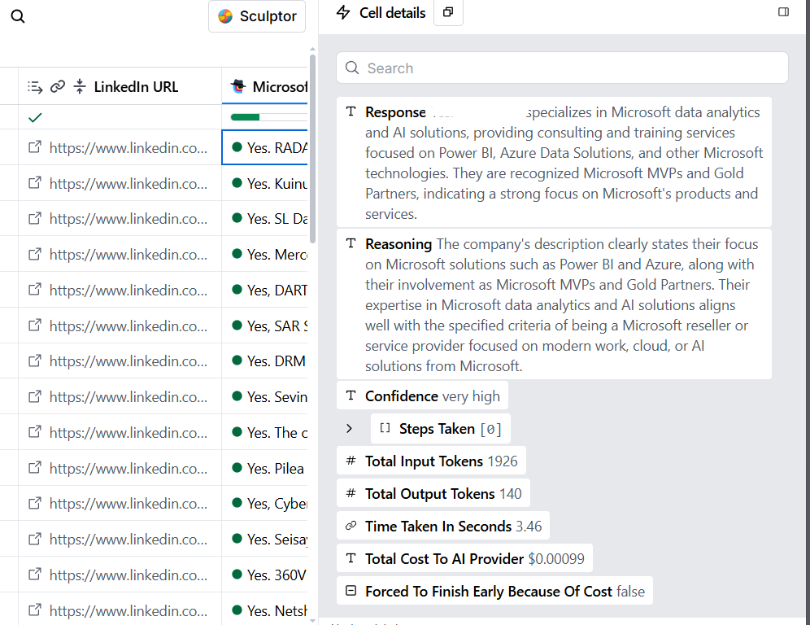The height and width of the screenshot is (625, 810).
Task: Toggle the side panel layout icon
Action: point(783,12)
